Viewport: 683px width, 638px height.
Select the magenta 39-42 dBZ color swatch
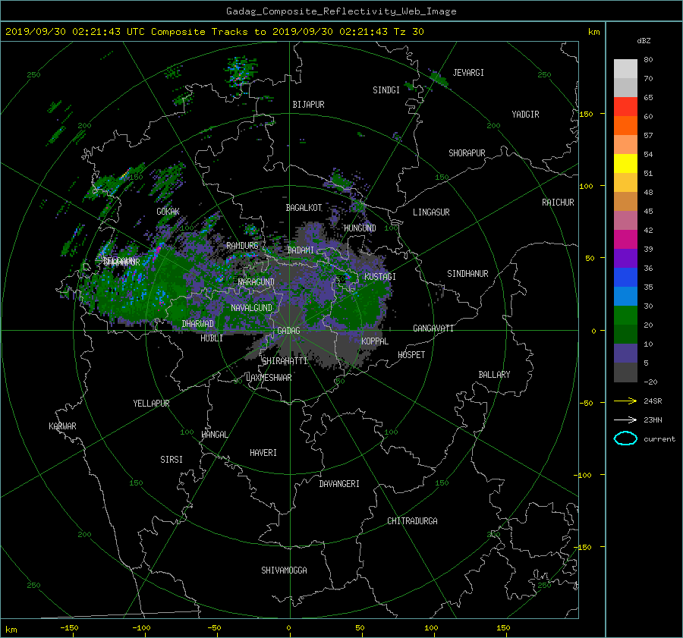point(625,240)
